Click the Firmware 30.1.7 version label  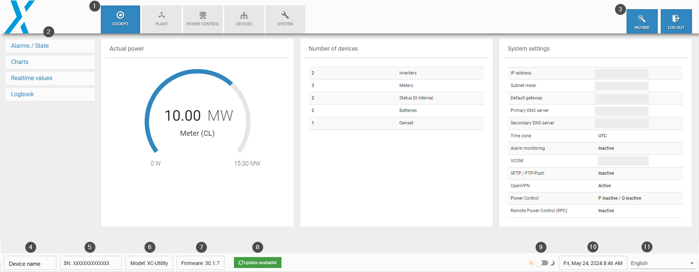200,263
